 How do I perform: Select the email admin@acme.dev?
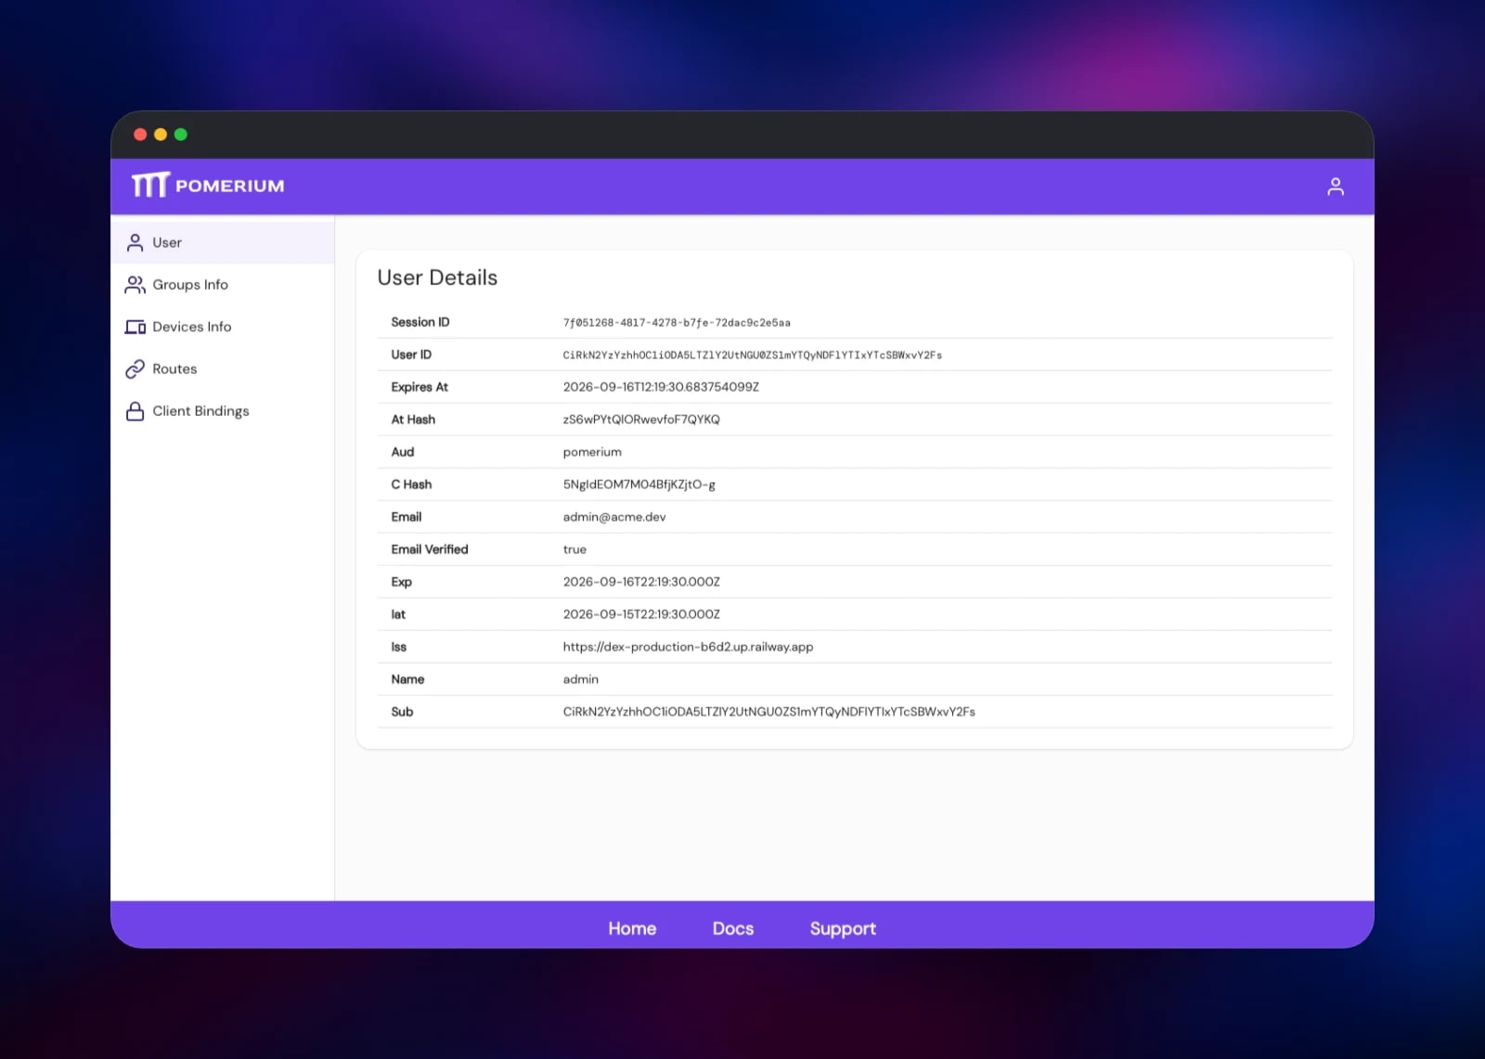pos(614,517)
